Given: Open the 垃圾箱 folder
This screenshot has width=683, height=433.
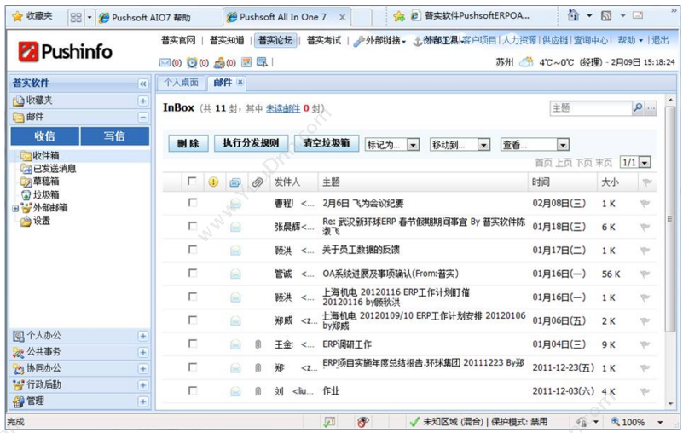Looking at the screenshot, I should point(46,194).
